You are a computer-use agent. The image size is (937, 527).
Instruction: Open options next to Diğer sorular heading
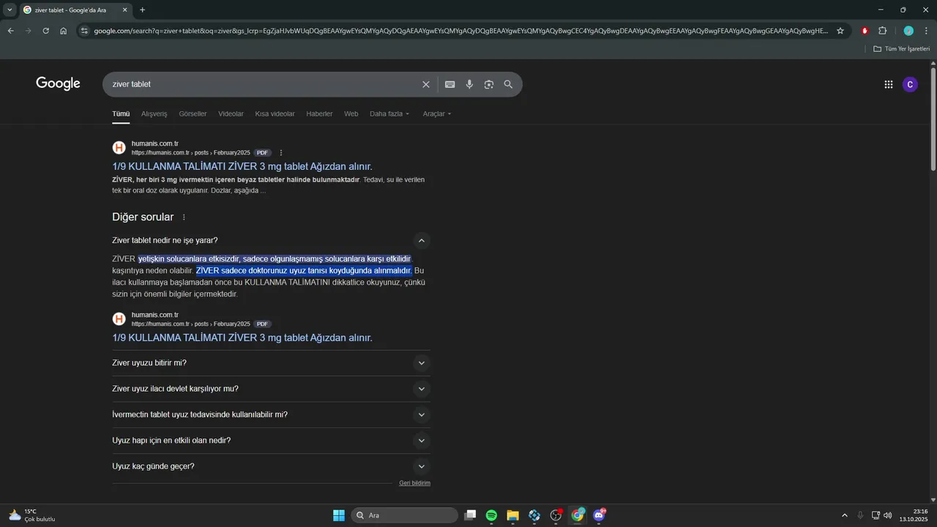coord(184,217)
